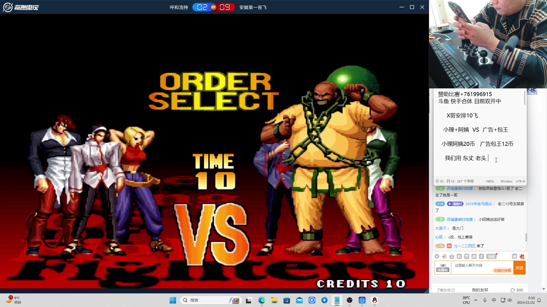Open QQ penguin app on taskbar

click(x=375, y=300)
